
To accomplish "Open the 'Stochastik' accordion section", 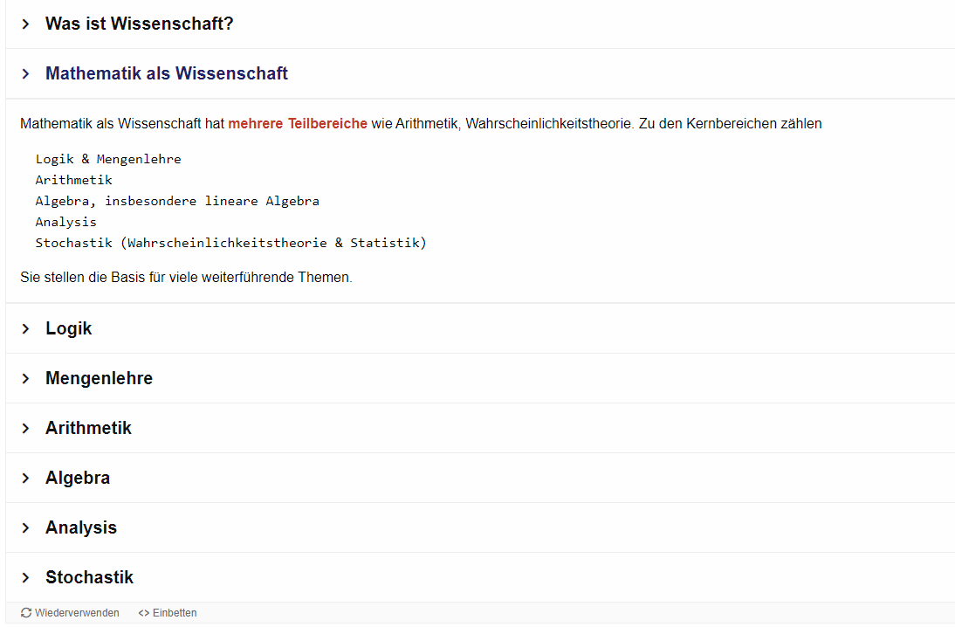I will (x=89, y=578).
